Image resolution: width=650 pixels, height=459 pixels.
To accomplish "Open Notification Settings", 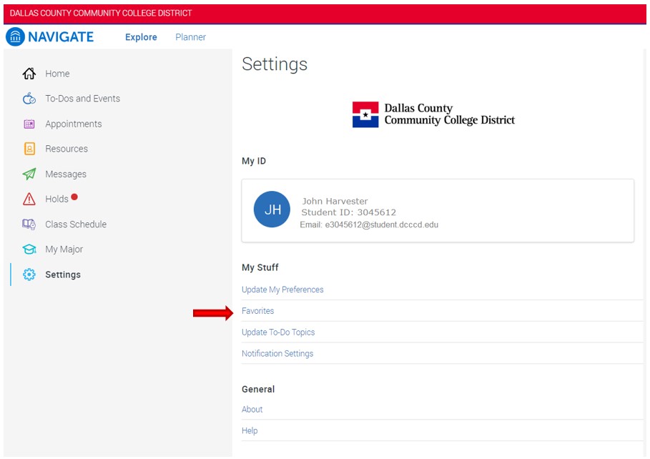I will (277, 354).
